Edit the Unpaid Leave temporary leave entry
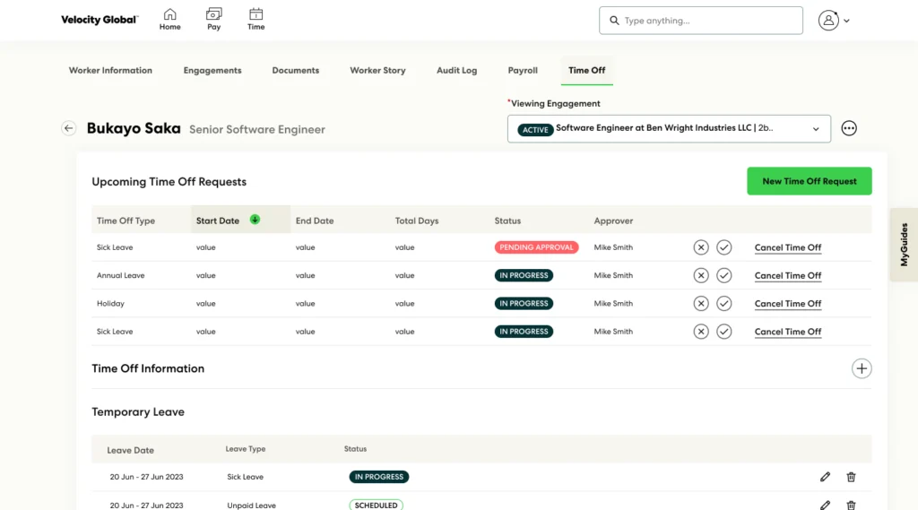 (825, 505)
